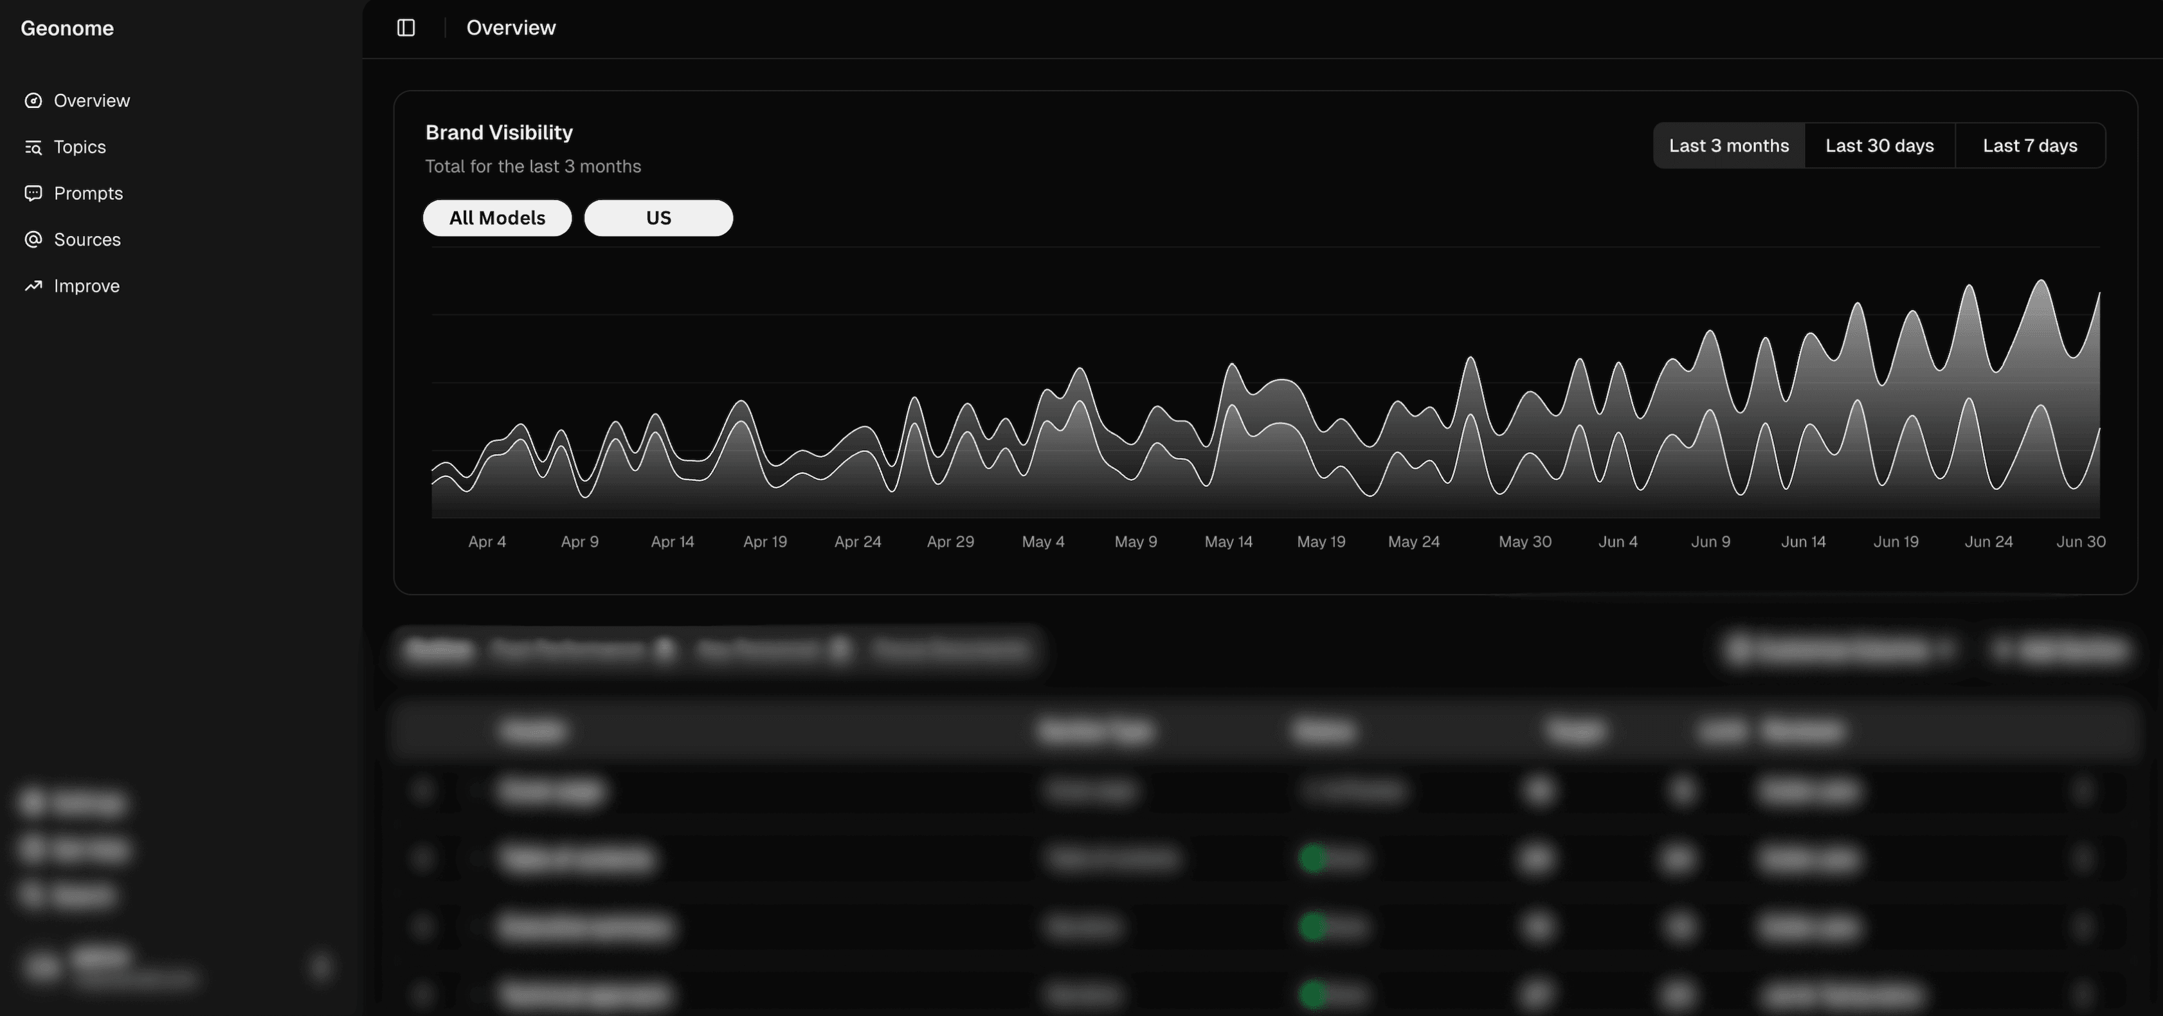
Task: Choose the Last 30 days option
Action: (x=1880, y=145)
